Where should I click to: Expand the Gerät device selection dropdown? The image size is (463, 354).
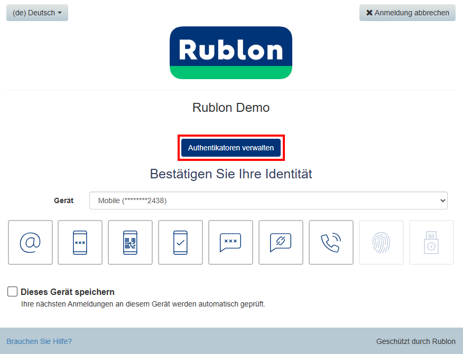(268, 200)
